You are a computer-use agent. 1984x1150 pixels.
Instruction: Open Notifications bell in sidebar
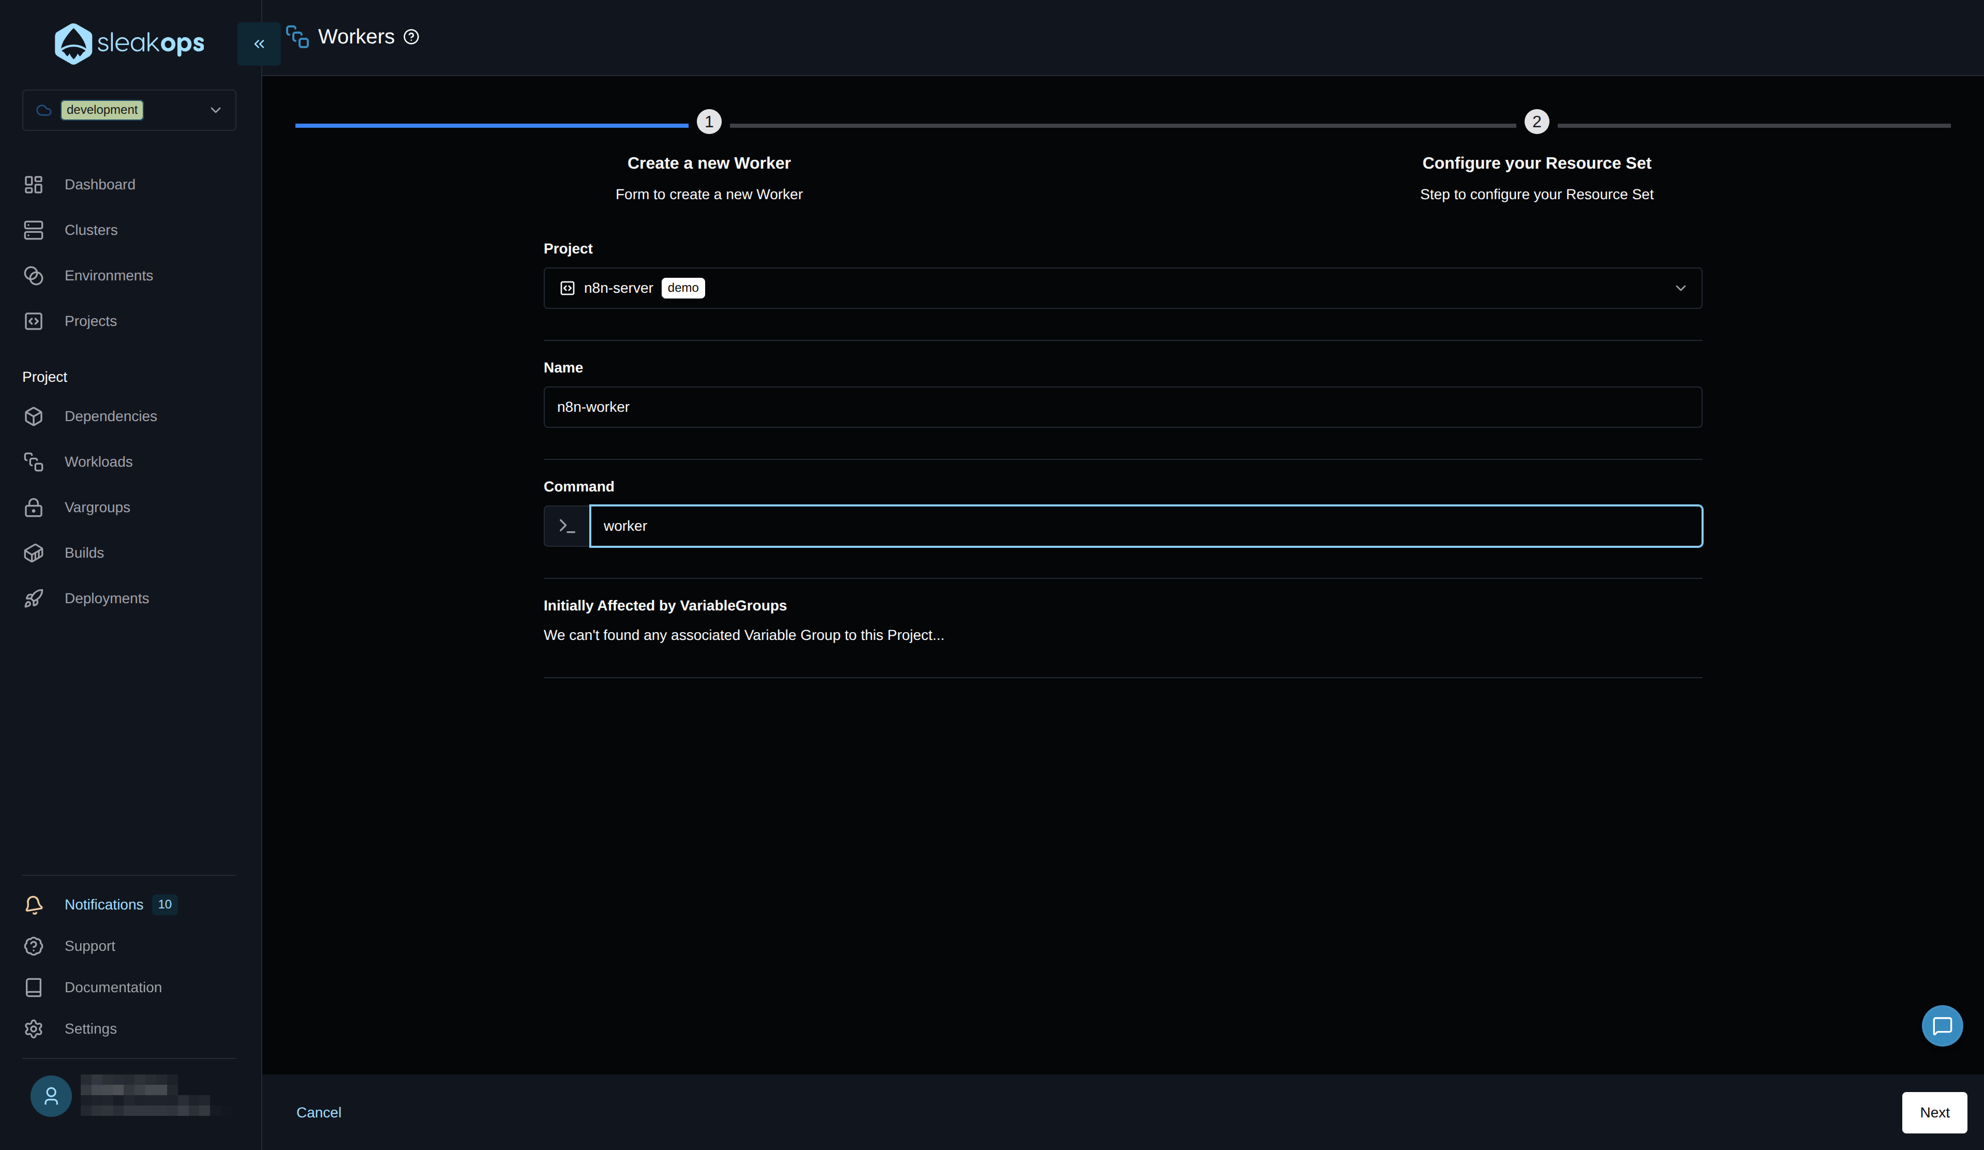[x=34, y=904]
